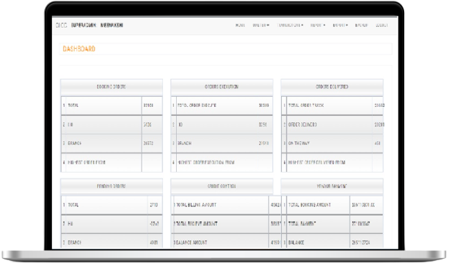449x265 pixels.
Task: Open the Home menu item
Action: pos(240,25)
